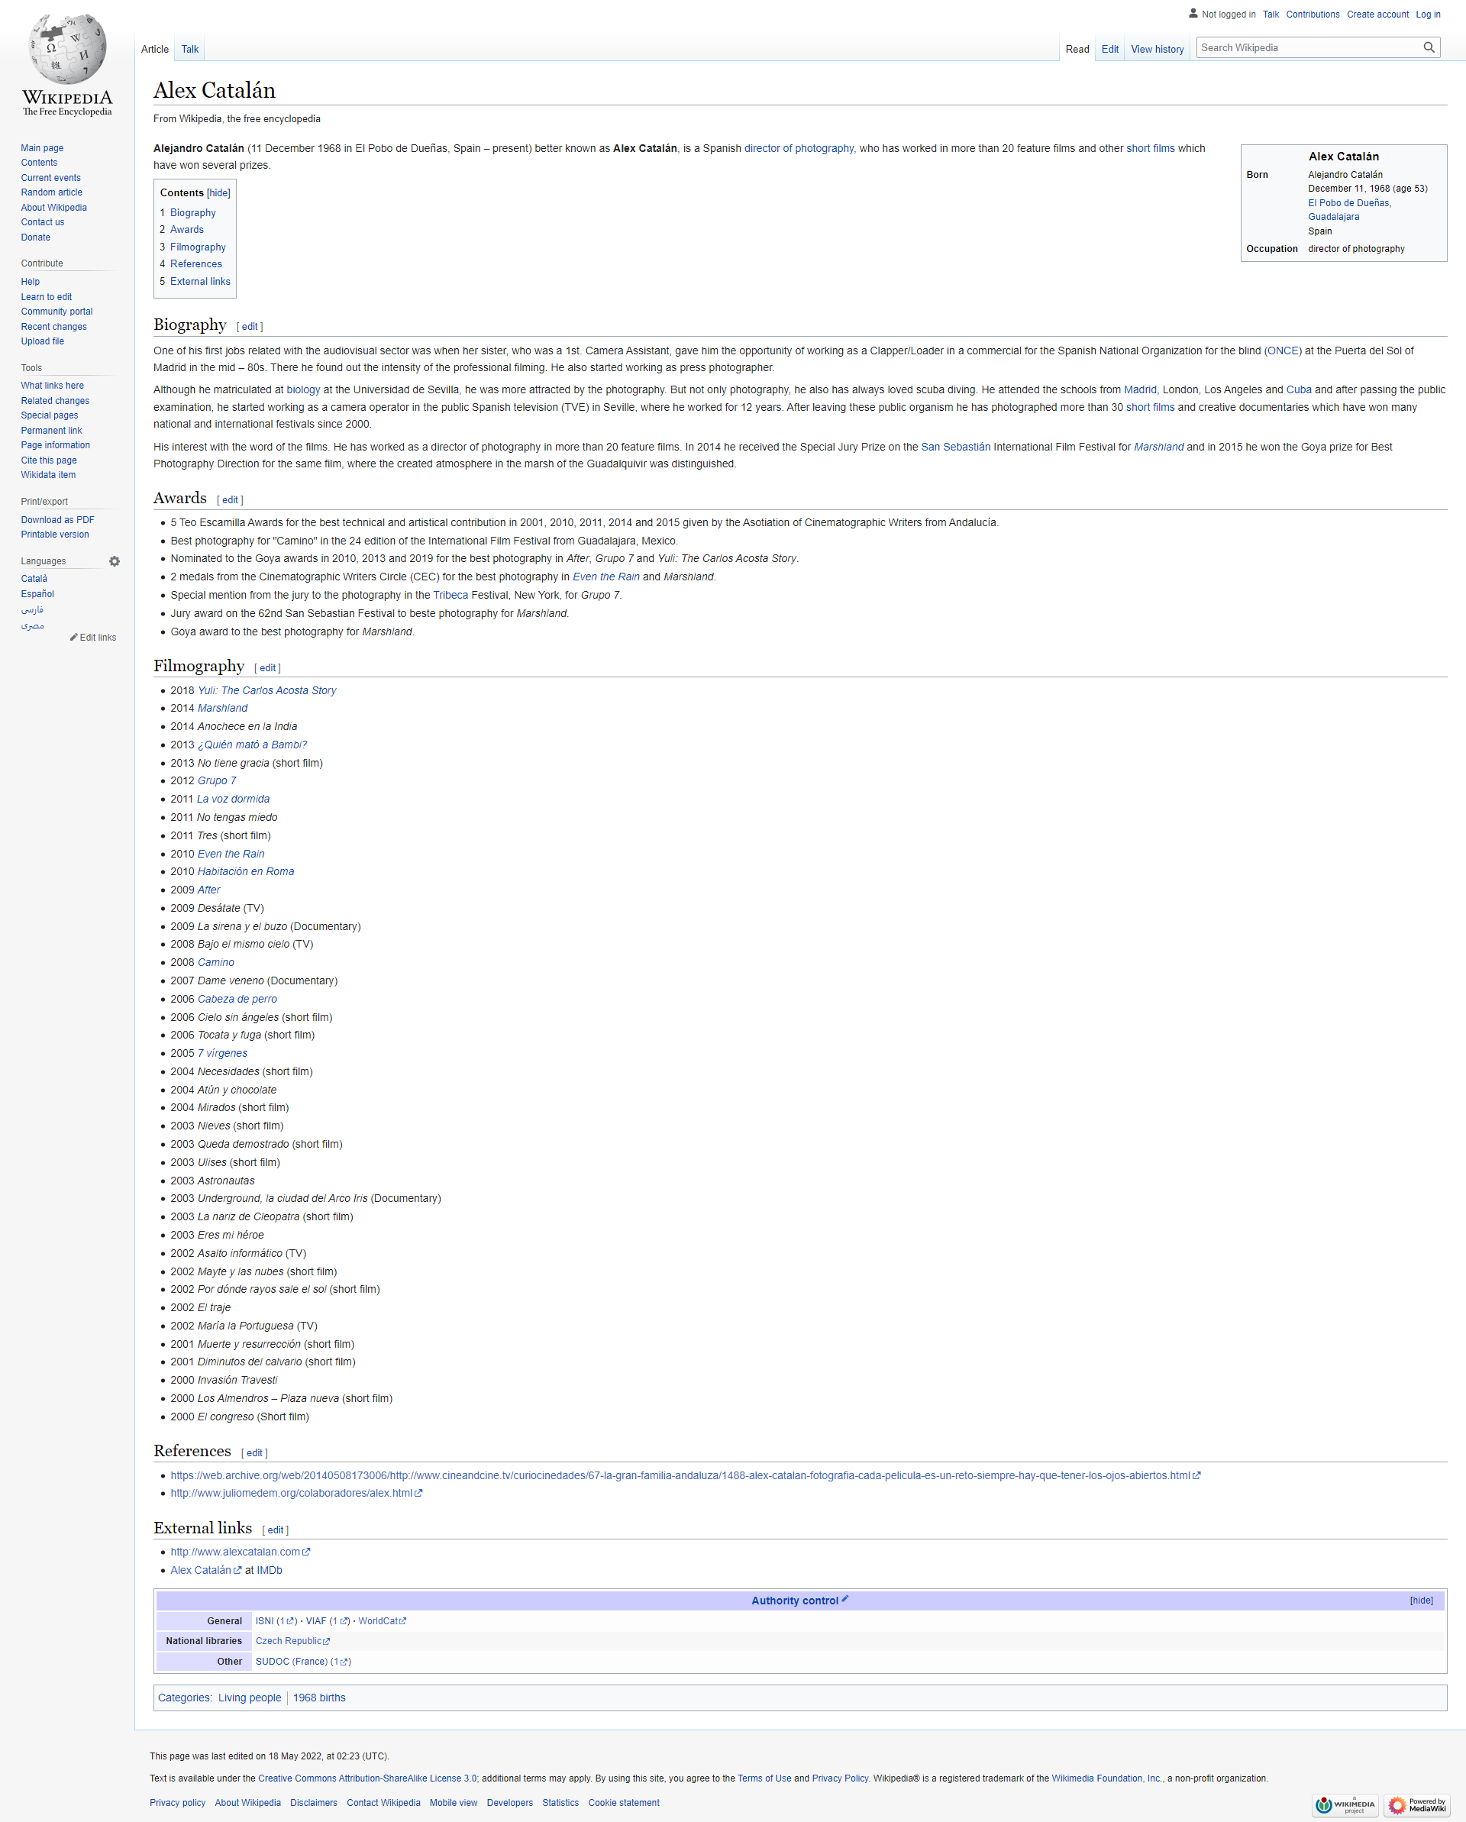Open the Marshland film link in filmography
Viewport: 1466px width, 1822px height.
[x=222, y=709]
